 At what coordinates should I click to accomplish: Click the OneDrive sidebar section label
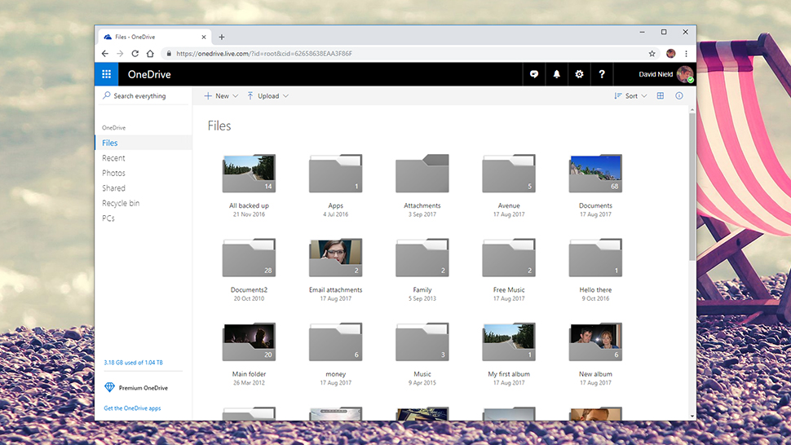pyautogui.click(x=113, y=128)
